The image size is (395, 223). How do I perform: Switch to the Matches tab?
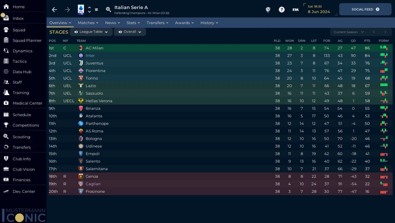tap(88, 23)
